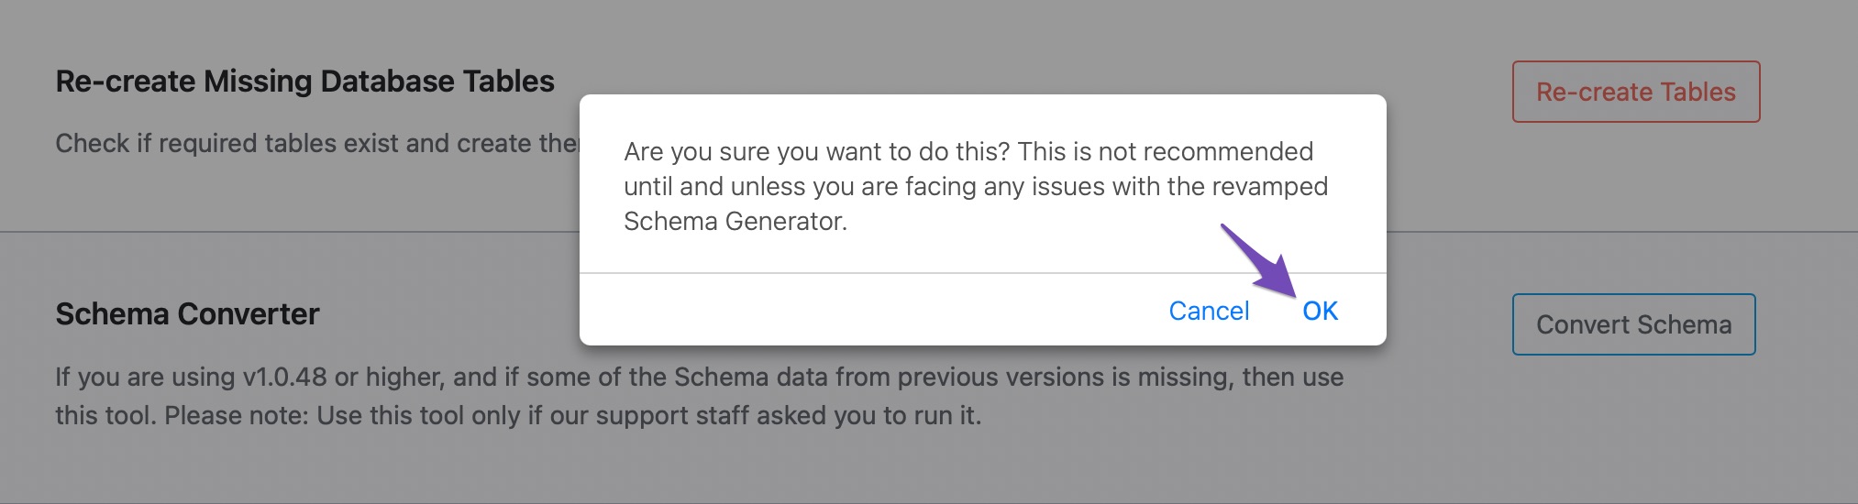Click the 'Schema Generator.' text in the dialog
1858x504 pixels.
735,222
